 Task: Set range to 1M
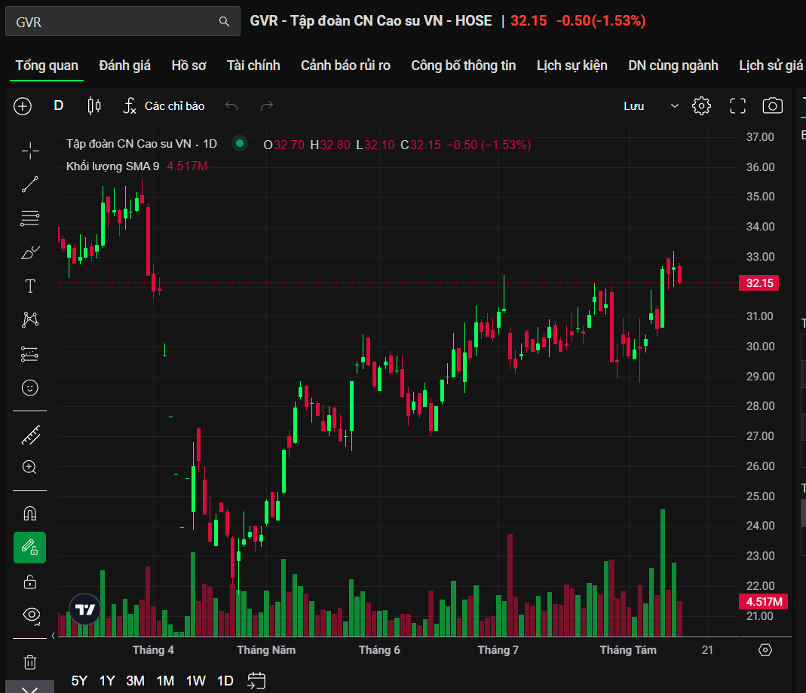pos(165,681)
